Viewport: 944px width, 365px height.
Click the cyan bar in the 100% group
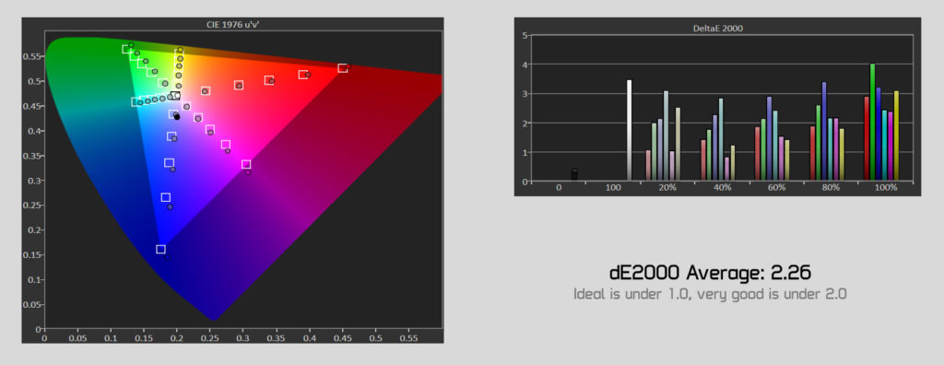(x=884, y=146)
